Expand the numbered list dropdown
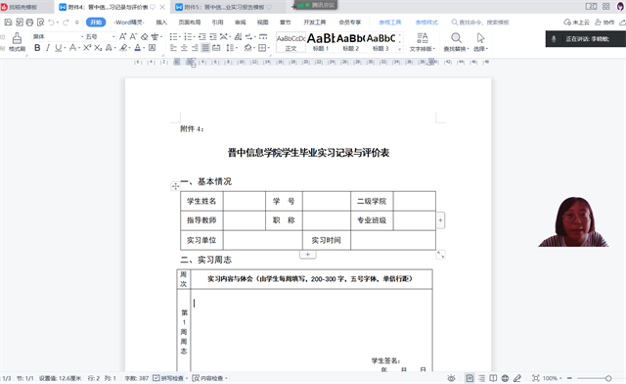 [x=194, y=37]
